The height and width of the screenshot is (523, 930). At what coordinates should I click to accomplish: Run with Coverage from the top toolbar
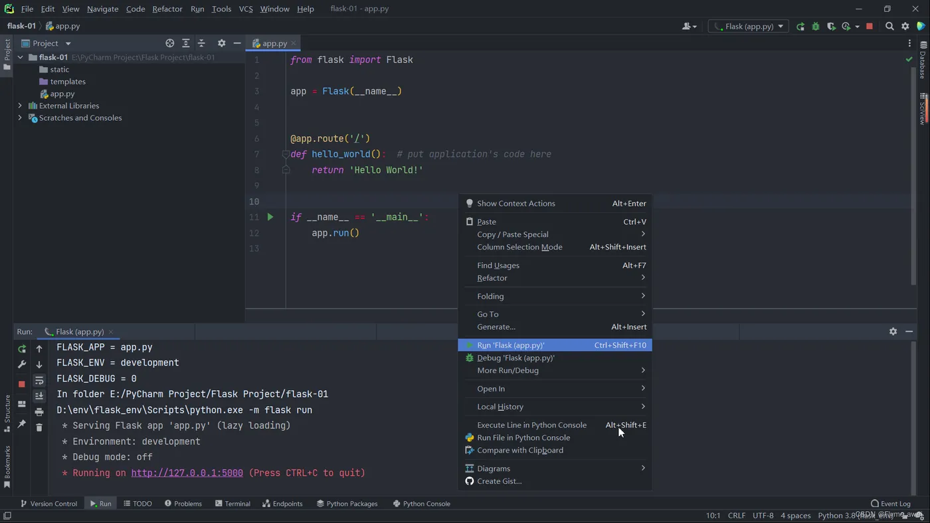tap(830, 27)
